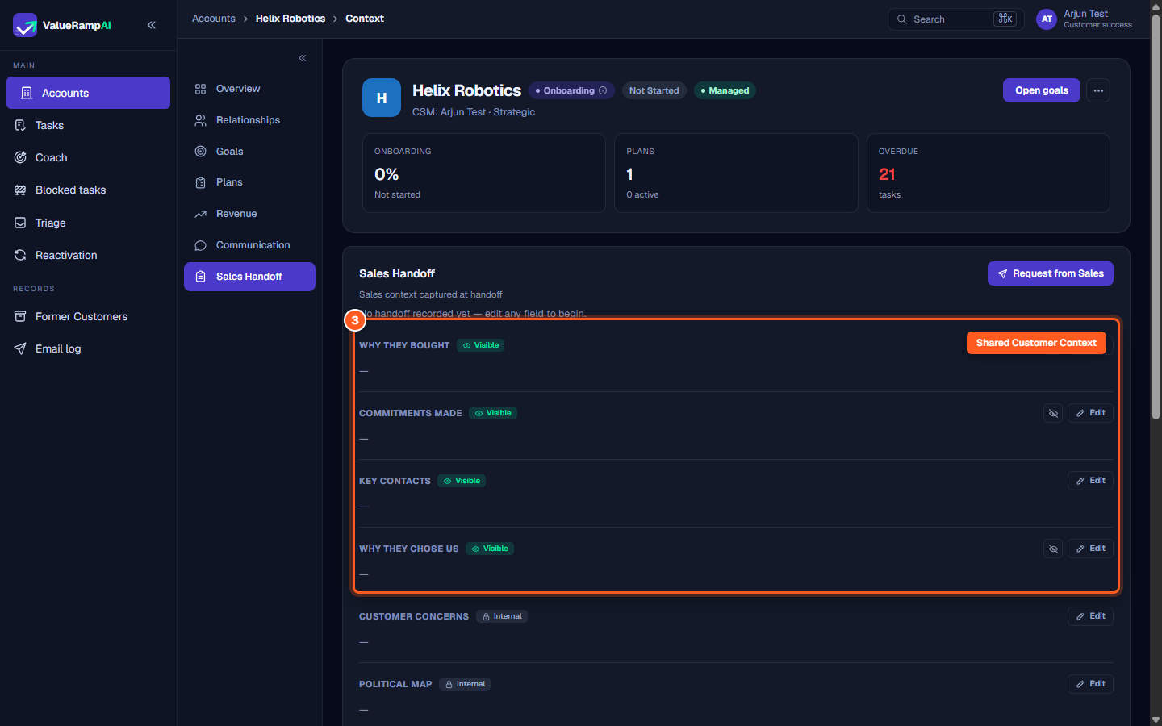Toggle Visible badge on Key Contacts
Viewport: 1162px width, 726px height.
click(x=462, y=481)
